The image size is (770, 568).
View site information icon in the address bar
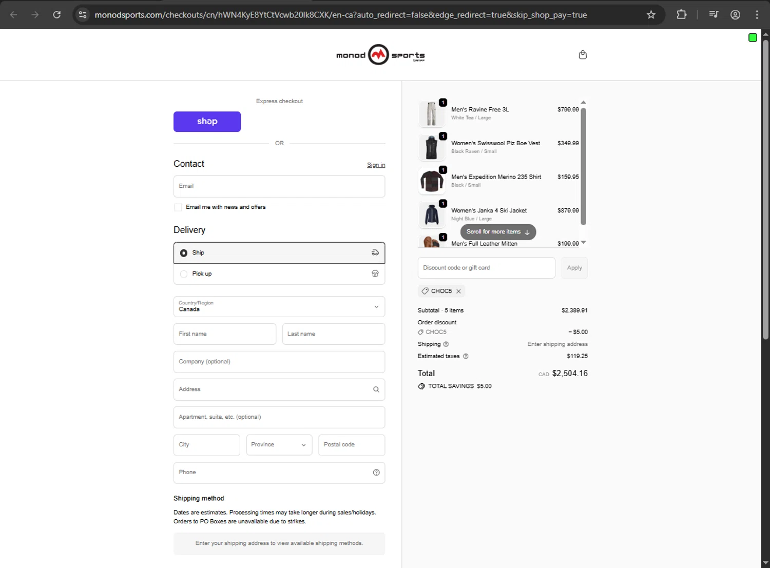click(83, 15)
